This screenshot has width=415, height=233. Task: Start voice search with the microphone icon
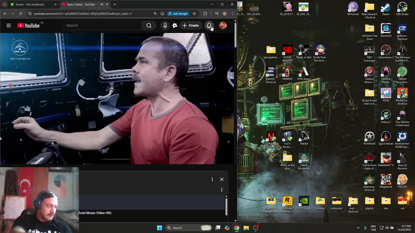click(165, 26)
